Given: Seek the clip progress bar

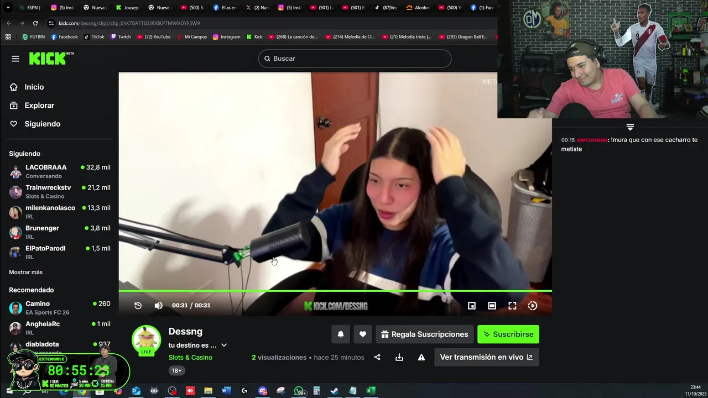Looking at the screenshot, I should point(335,291).
